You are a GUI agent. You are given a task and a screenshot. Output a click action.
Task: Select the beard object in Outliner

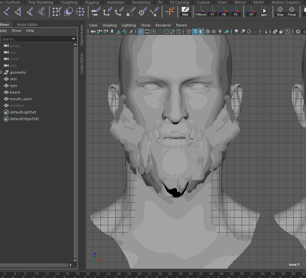[15, 92]
